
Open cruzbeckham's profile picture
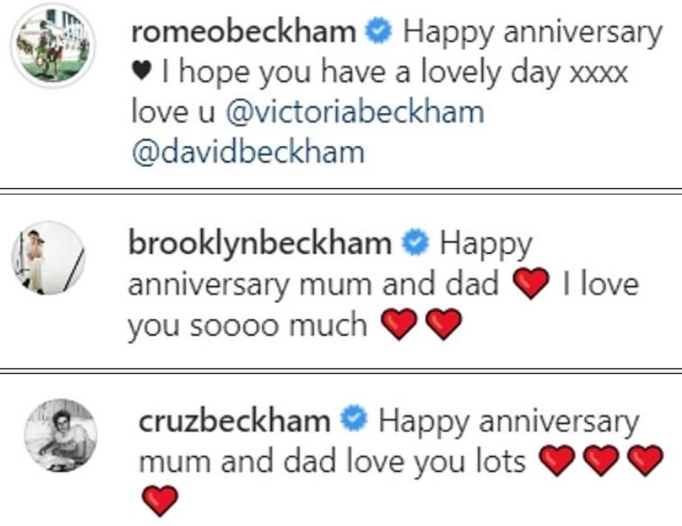click(x=58, y=435)
